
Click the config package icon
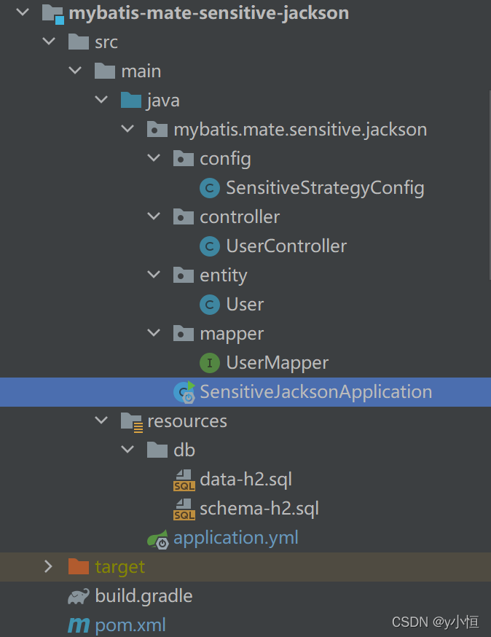pyautogui.click(x=183, y=158)
